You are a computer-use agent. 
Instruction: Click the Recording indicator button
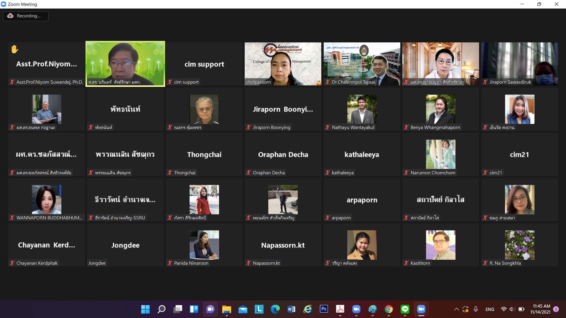pos(26,16)
